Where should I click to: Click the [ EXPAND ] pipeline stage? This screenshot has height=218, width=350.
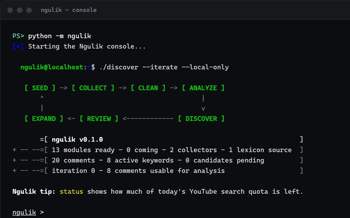44,119
